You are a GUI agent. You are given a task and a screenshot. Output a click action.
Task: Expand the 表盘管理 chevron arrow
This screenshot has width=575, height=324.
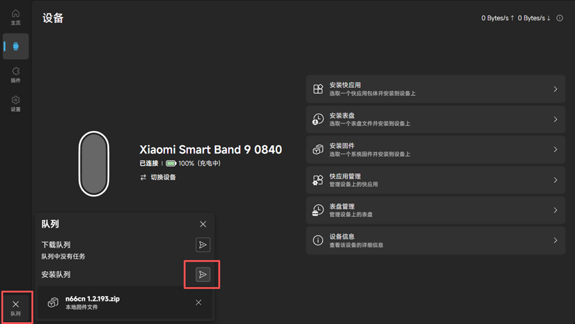(x=555, y=210)
